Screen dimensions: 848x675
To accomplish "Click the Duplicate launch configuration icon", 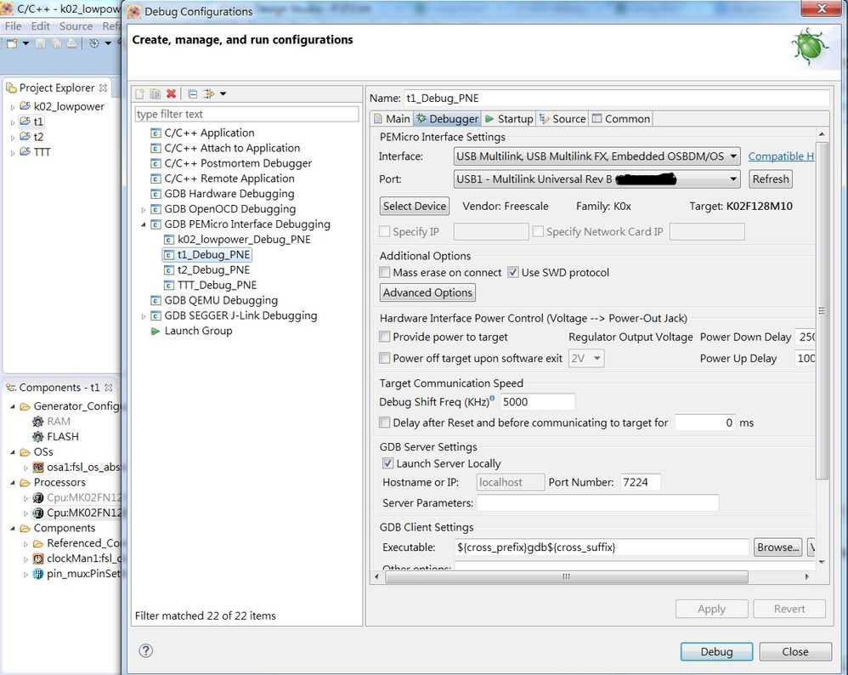I will 155,94.
